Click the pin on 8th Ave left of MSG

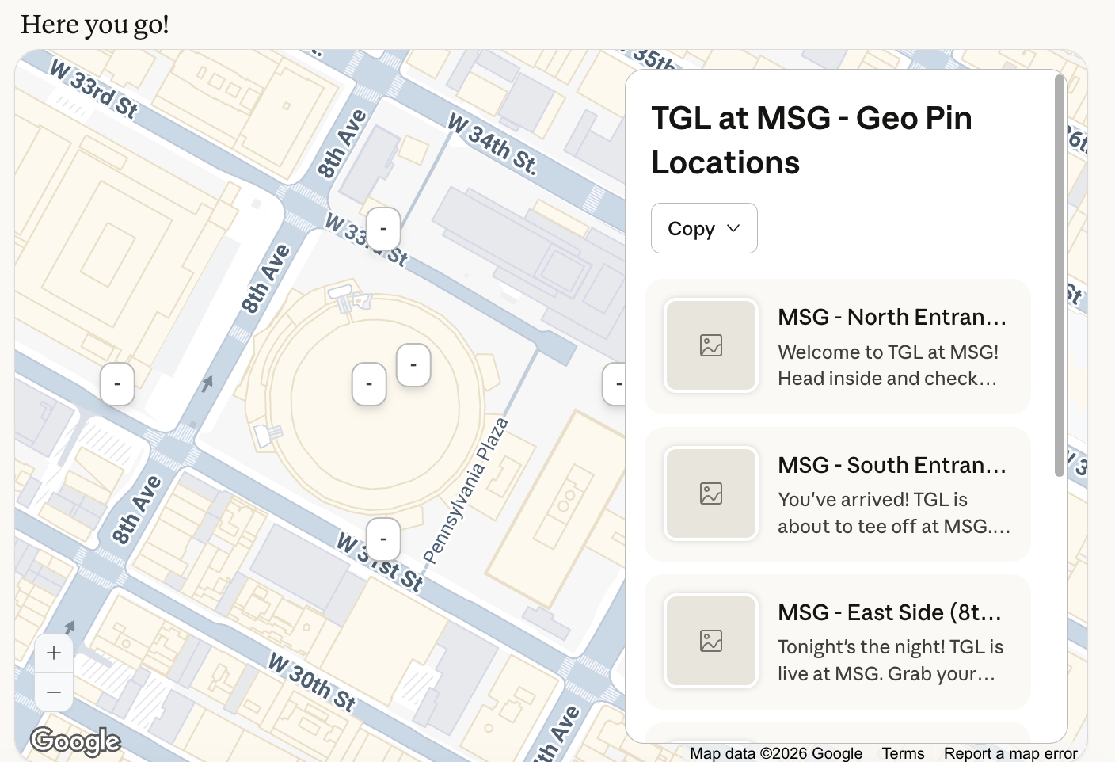click(117, 384)
